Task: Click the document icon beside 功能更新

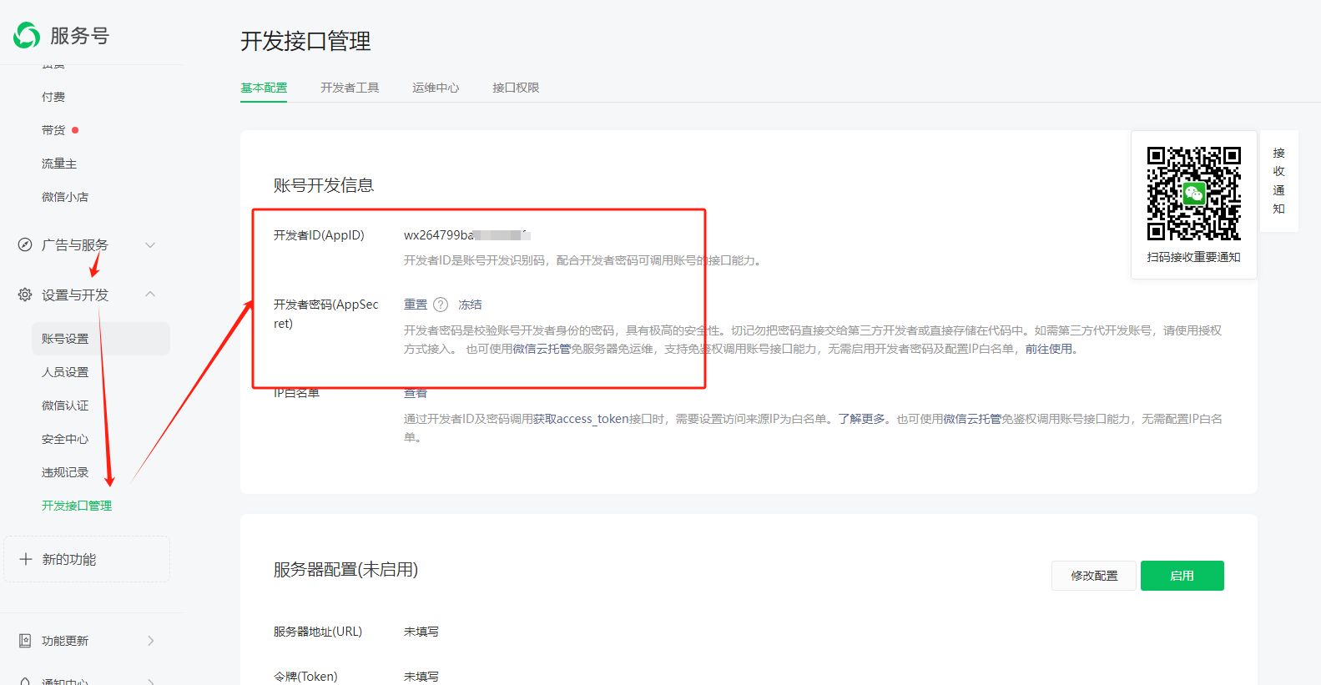Action: pyautogui.click(x=25, y=641)
